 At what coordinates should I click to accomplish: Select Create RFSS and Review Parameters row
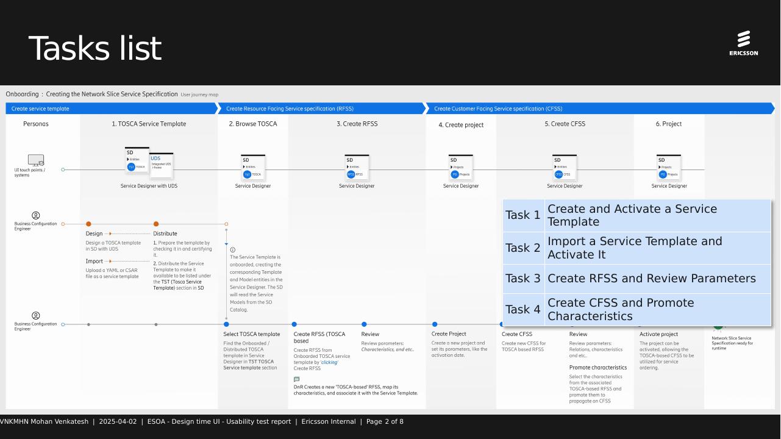click(x=658, y=279)
